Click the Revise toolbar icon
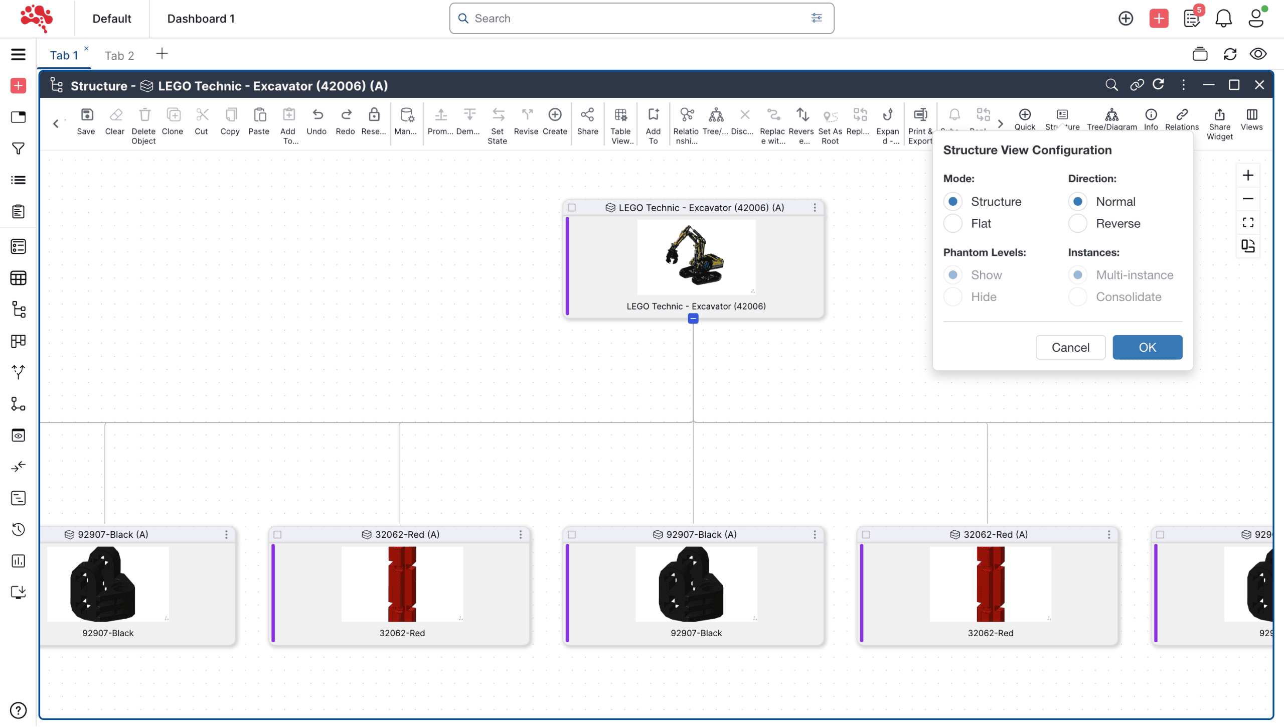Image resolution: width=1284 pixels, height=727 pixels. 527,115
